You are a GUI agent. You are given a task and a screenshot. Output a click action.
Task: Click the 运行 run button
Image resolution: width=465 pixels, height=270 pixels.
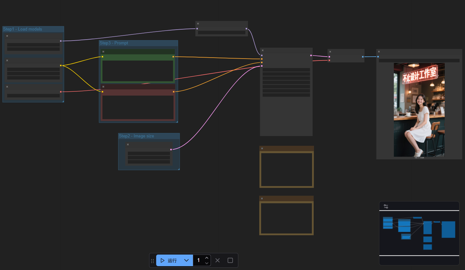[169, 260]
